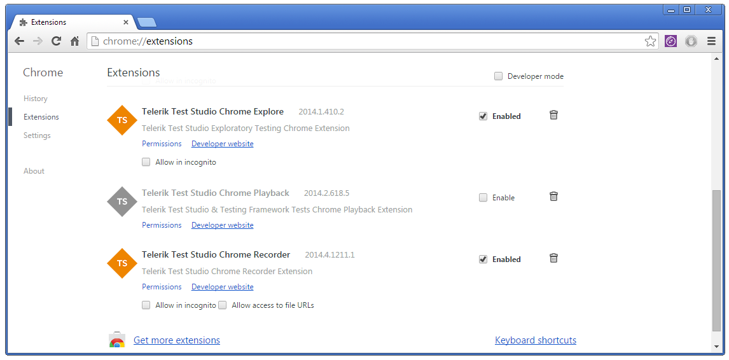Click the scrollbar down arrow

[x=716, y=347]
